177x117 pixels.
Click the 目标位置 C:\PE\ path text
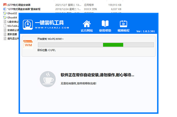[x=47, y=51]
